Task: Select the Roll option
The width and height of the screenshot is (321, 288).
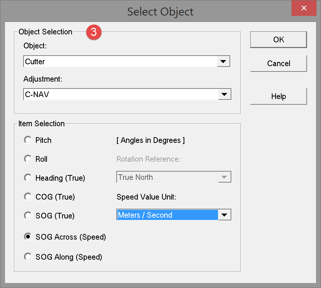Action: 28,159
